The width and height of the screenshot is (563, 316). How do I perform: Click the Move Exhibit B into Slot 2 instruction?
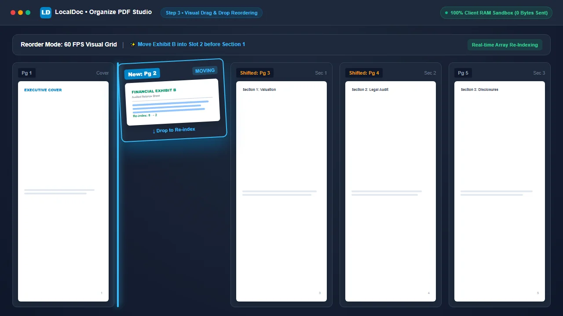click(191, 44)
